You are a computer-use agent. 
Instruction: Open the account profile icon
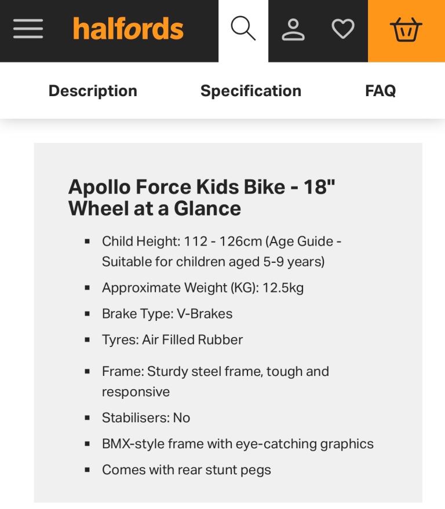coord(293,29)
